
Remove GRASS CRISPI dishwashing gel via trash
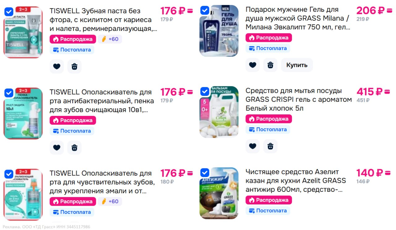click(x=270, y=146)
